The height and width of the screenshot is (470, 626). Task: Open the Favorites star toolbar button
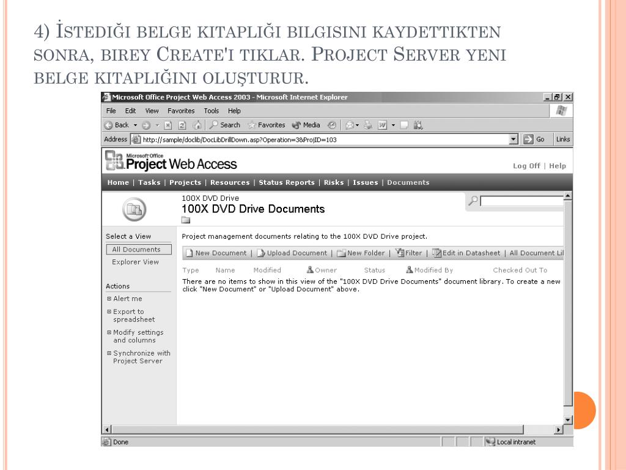(x=267, y=125)
